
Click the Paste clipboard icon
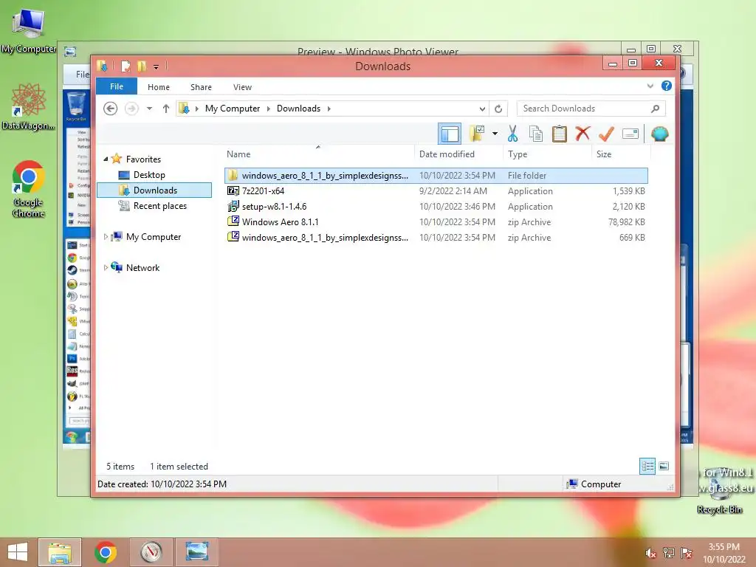click(560, 134)
